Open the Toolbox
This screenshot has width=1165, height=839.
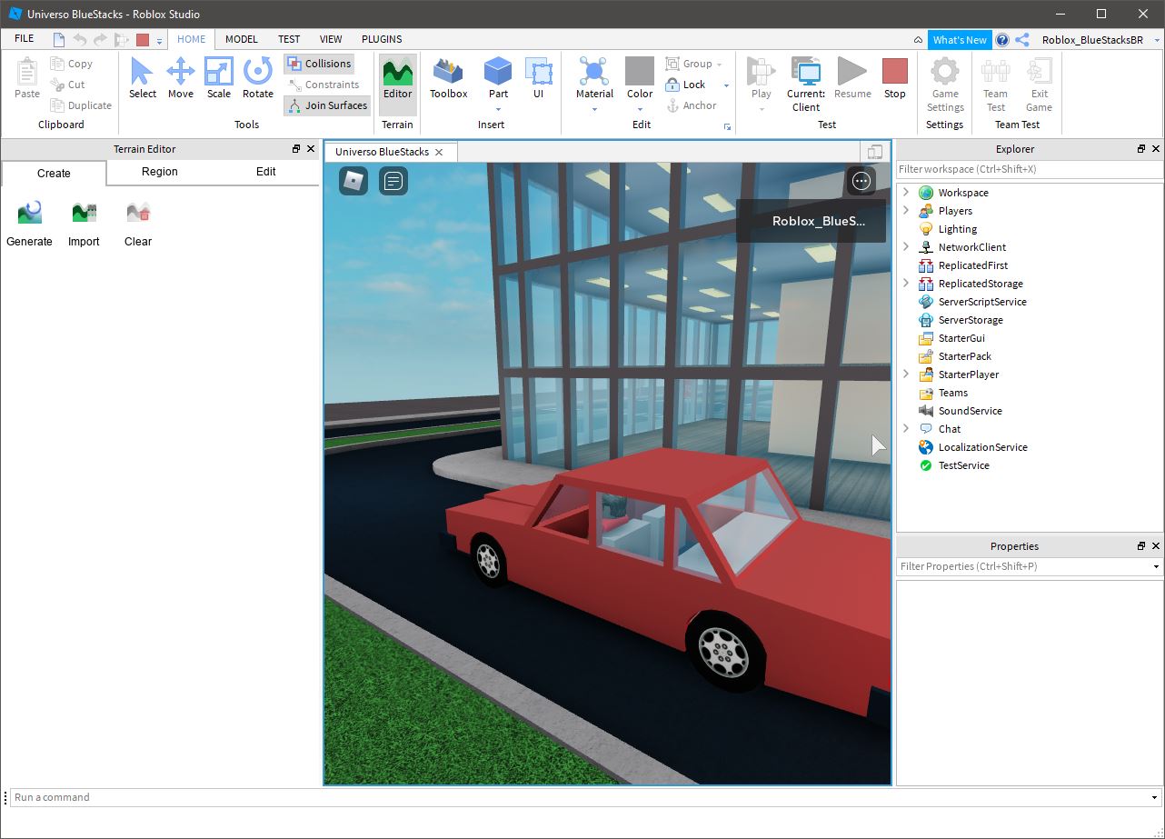pos(448,78)
